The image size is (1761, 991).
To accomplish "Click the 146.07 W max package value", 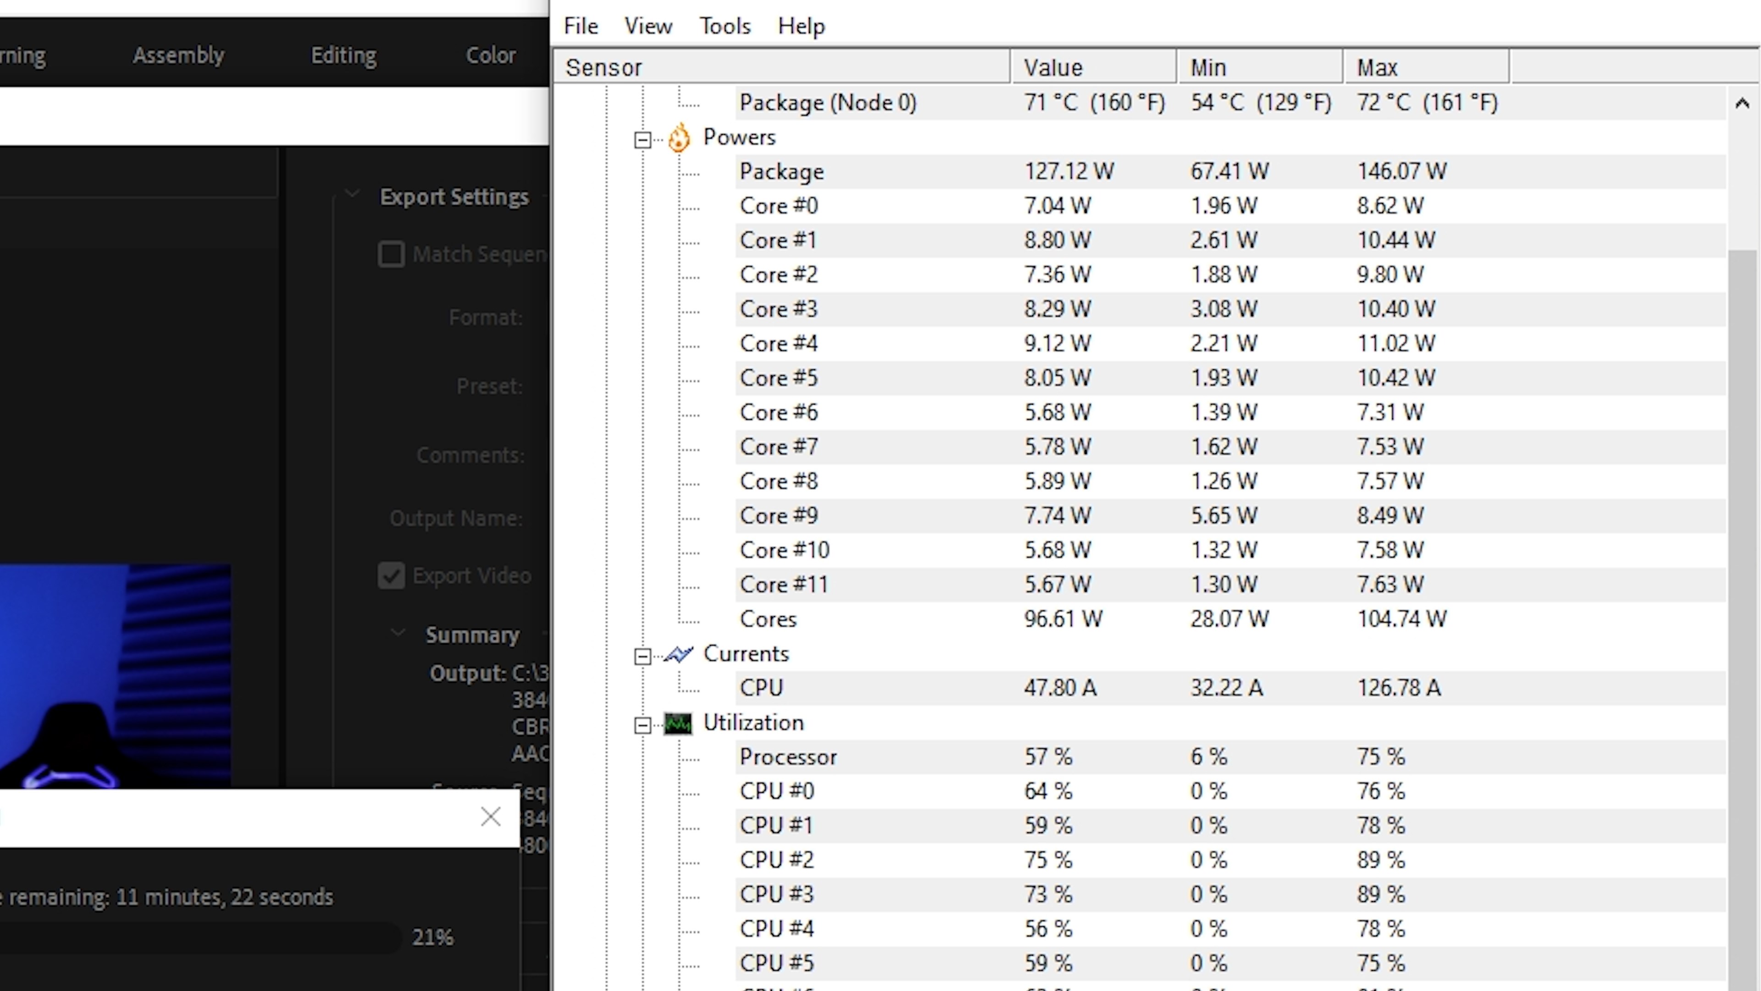I will pos(1401,171).
